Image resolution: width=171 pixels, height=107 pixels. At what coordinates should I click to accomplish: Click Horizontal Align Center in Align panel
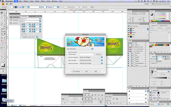click(89, 95)
